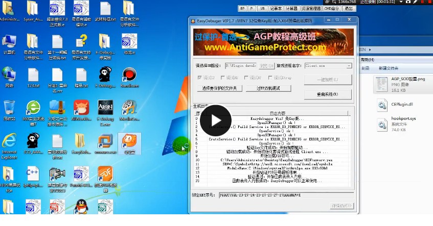Open vmware.exe shortcut on desktop
This screenshot has height=226, width=433.
(x=105, y=143)
